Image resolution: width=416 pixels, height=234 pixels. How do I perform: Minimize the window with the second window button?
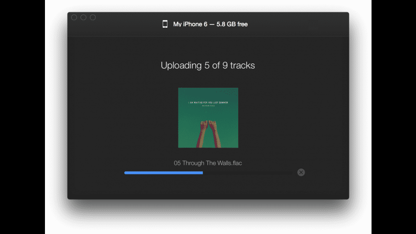click(83, 17)
